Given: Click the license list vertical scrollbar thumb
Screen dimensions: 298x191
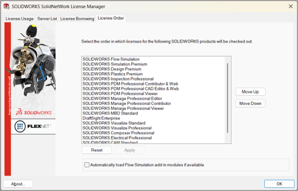Looking at the screenshot, I should tap(227, 98).
